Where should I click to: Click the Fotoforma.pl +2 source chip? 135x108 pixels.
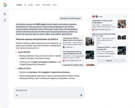(67, 34)
